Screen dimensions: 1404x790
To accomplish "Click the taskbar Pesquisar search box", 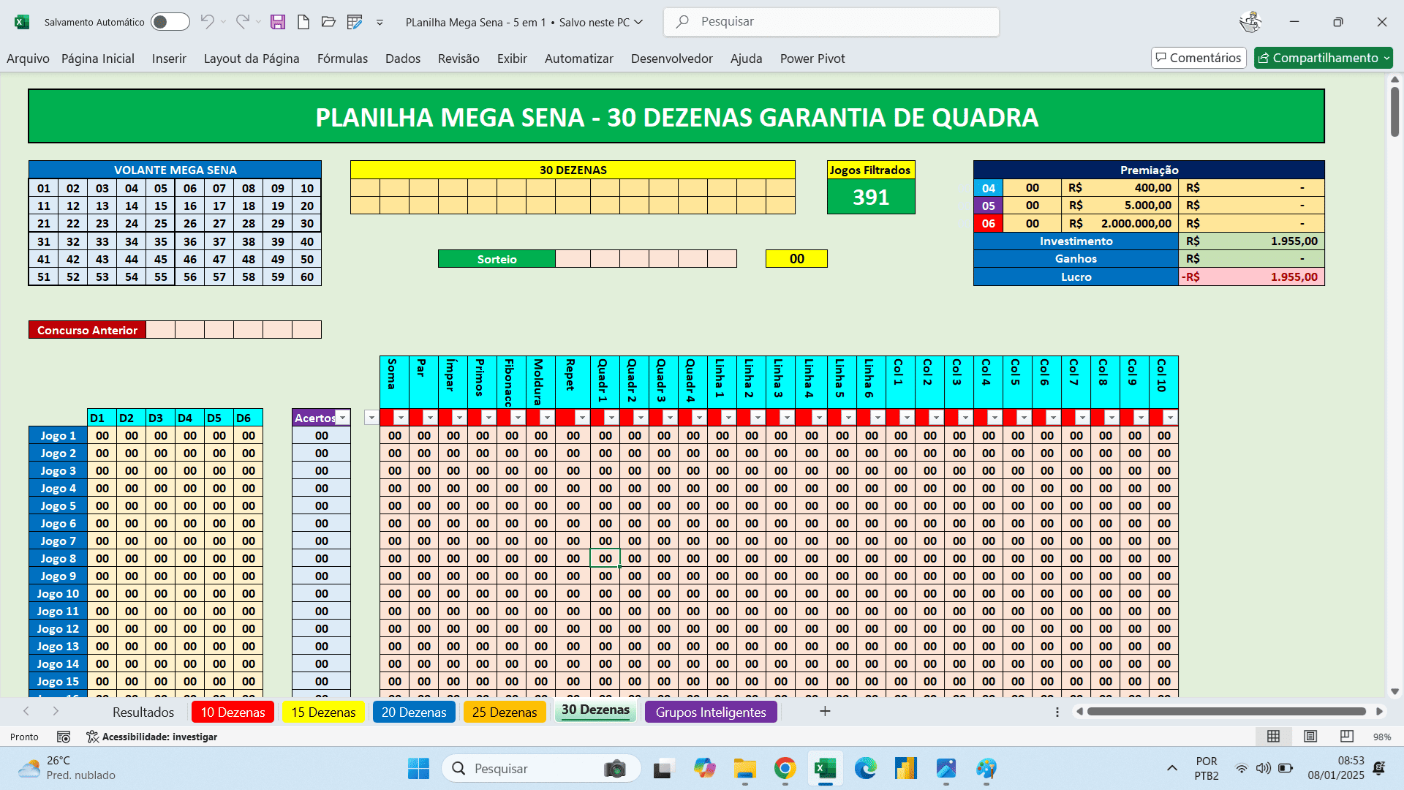I will pyautogui.click(x=541, y=769).
